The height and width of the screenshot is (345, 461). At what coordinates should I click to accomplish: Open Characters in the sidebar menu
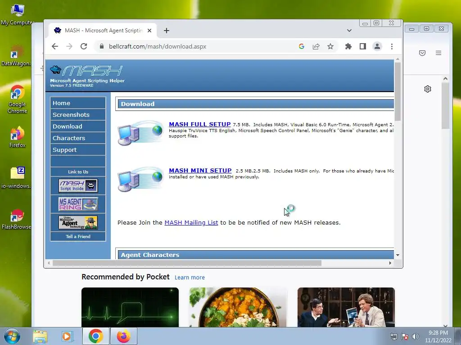pyautogui.click(x=78, y=138)
